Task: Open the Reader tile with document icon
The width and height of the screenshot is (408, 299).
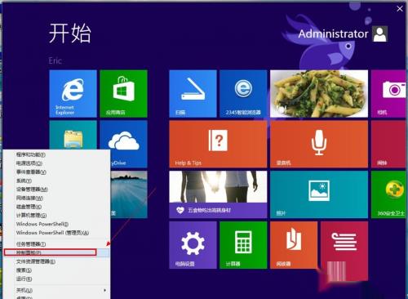Action: pos(294,245)
